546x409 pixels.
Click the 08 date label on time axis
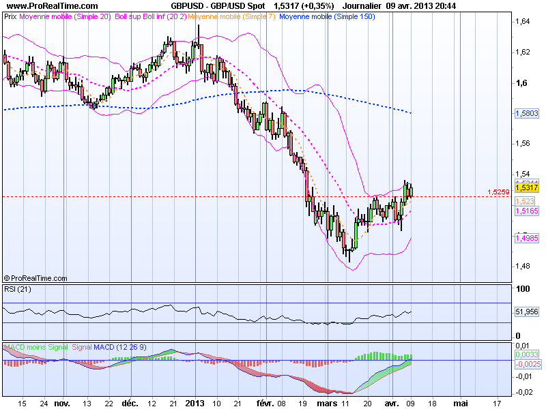pos(281,404)
